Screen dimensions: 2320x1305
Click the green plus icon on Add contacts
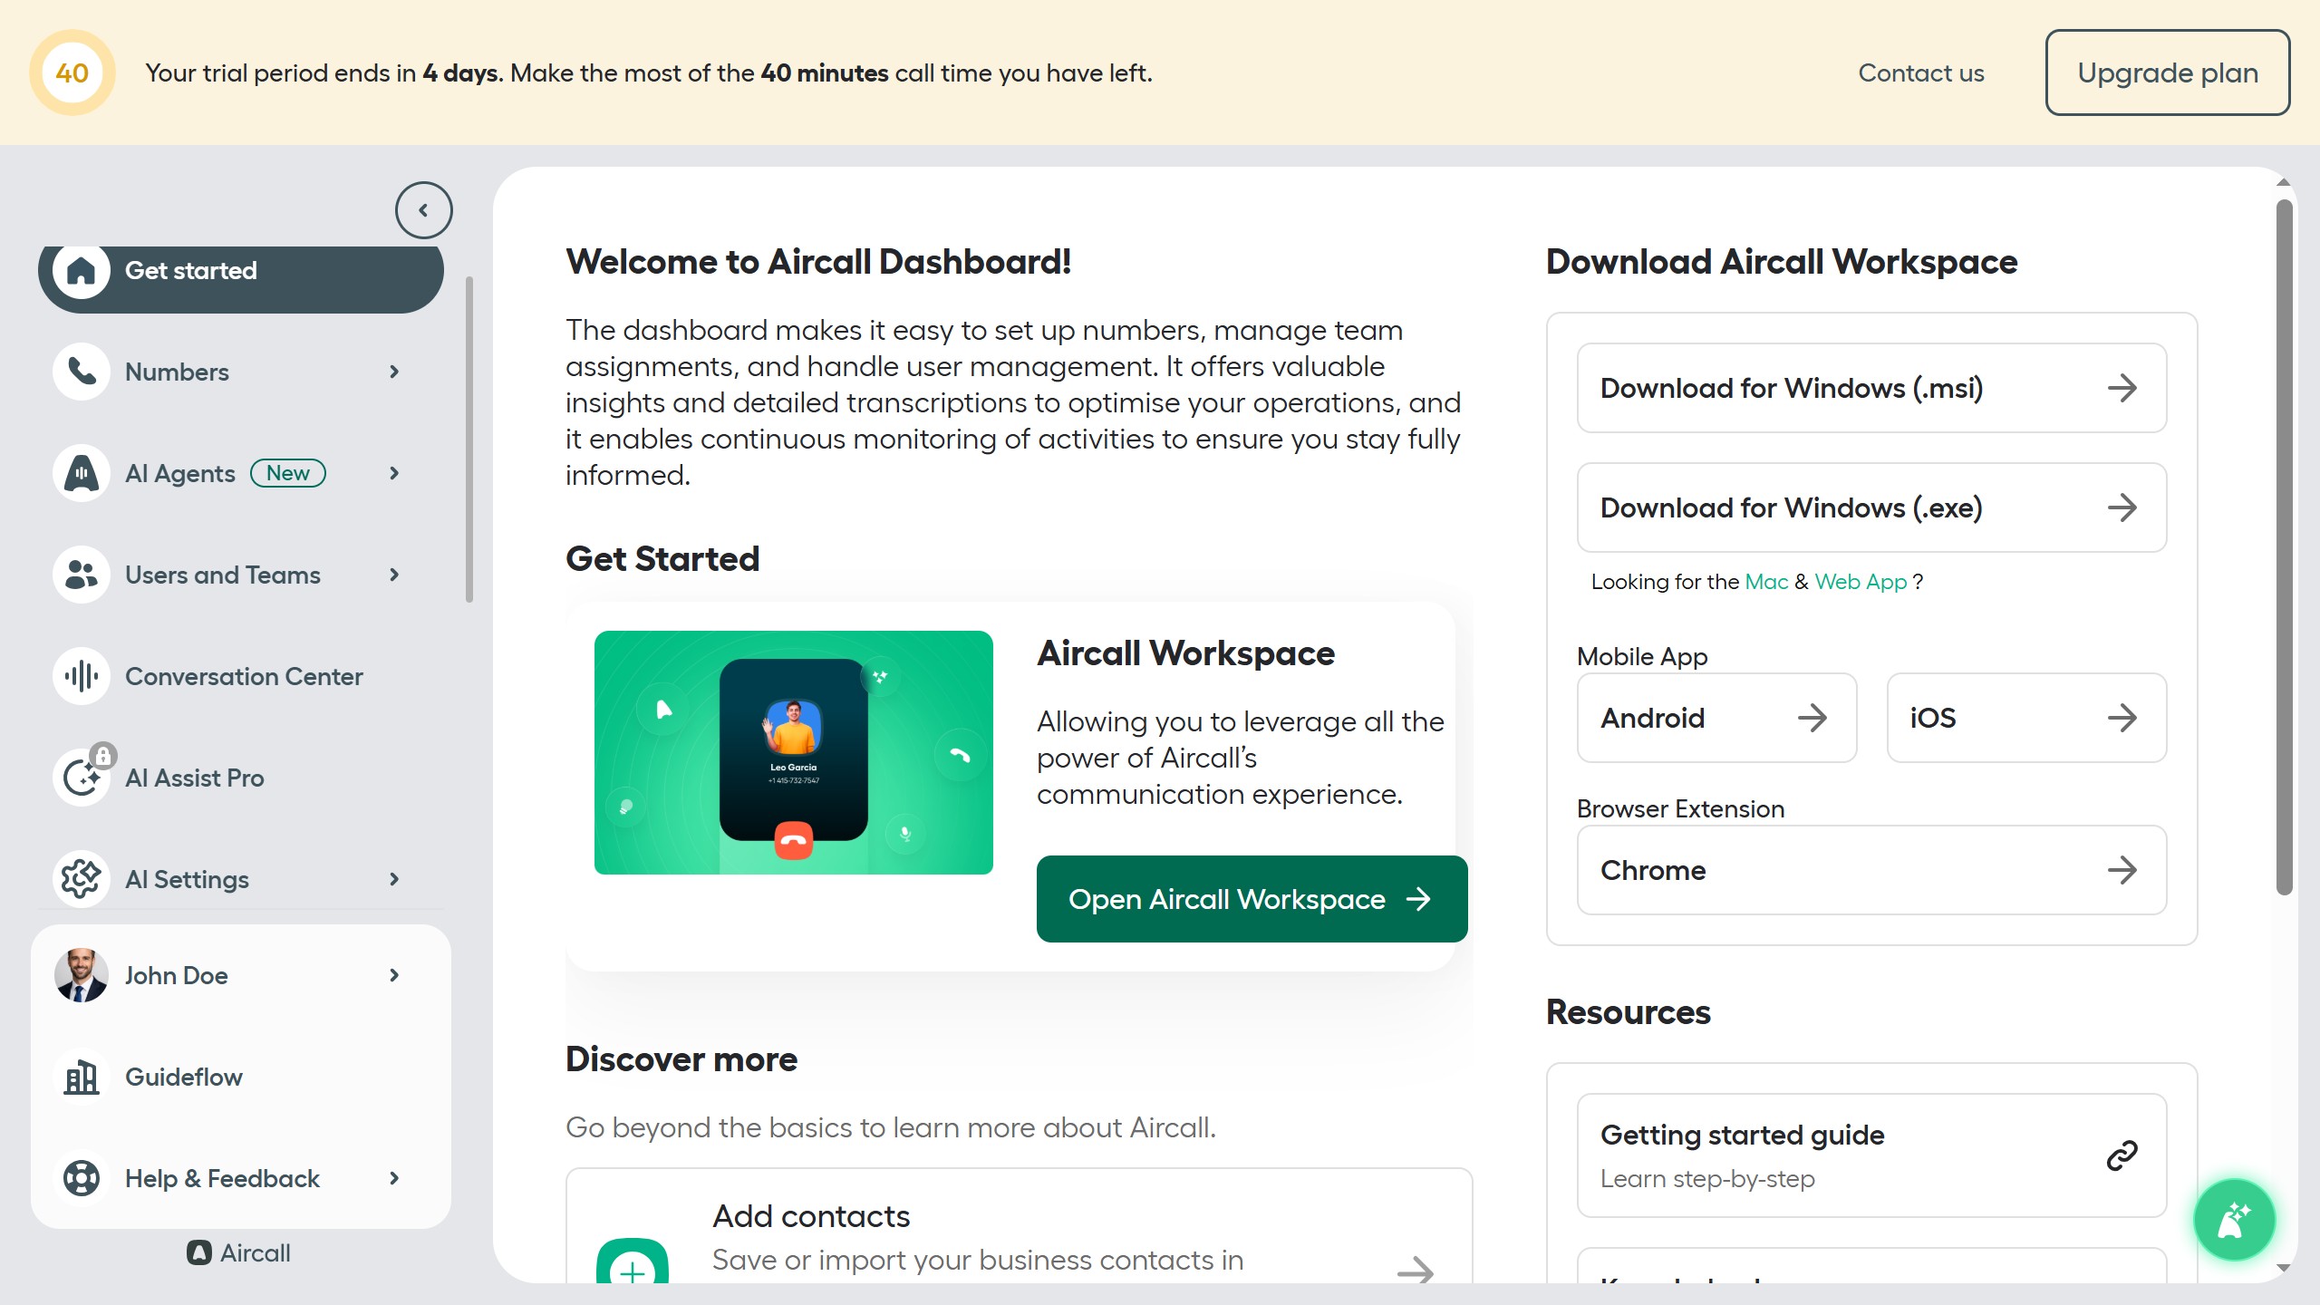[x=633, y=1261]
